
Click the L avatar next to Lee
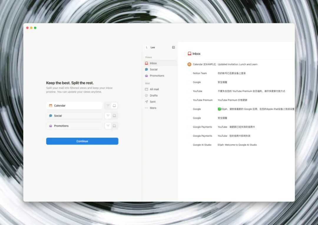(x=147, y=47)
